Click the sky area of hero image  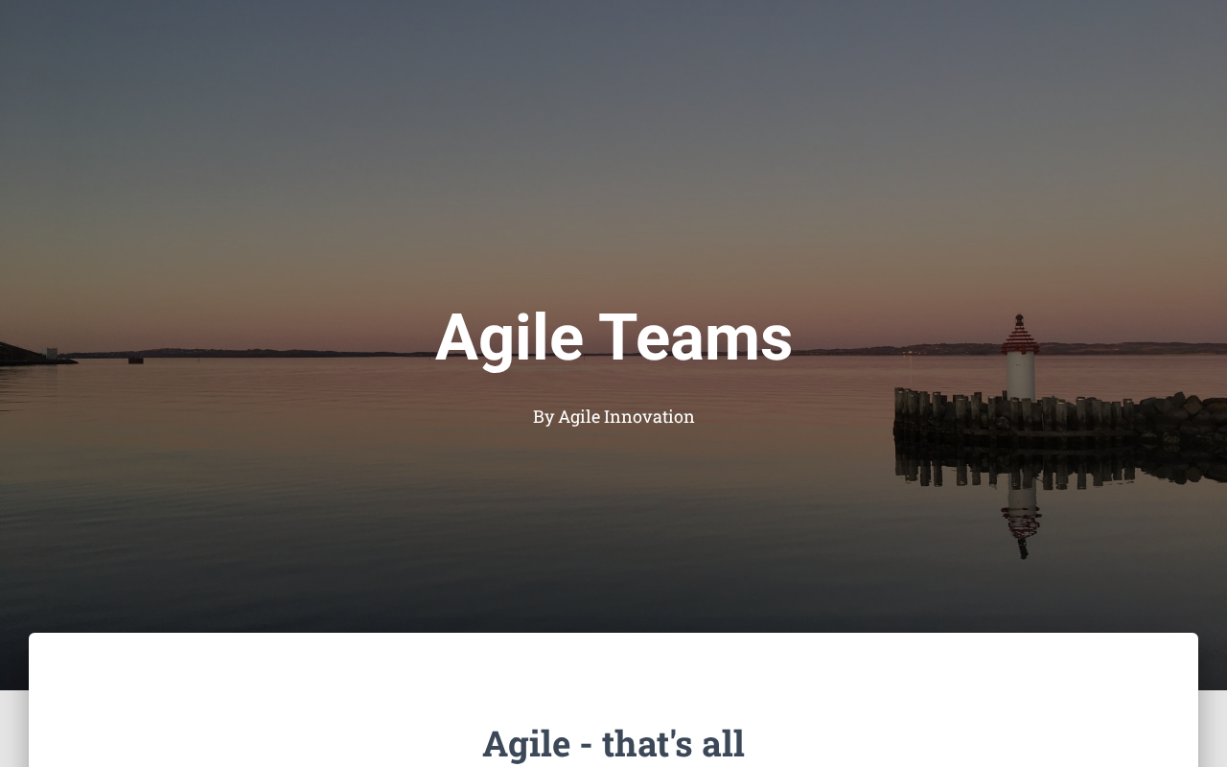613,144
